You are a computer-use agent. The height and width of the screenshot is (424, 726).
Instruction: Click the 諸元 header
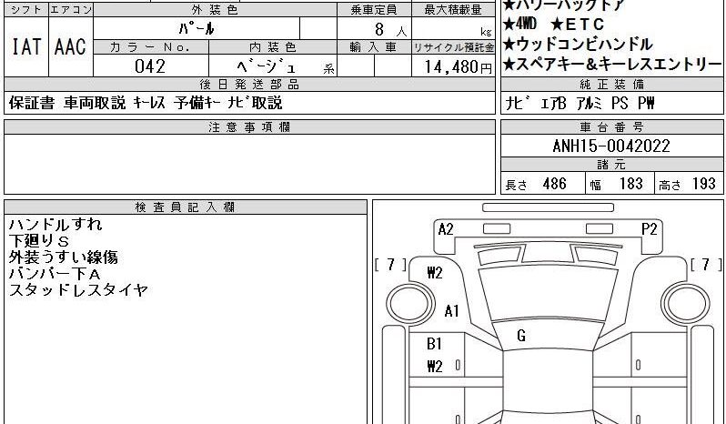(612, 165)
